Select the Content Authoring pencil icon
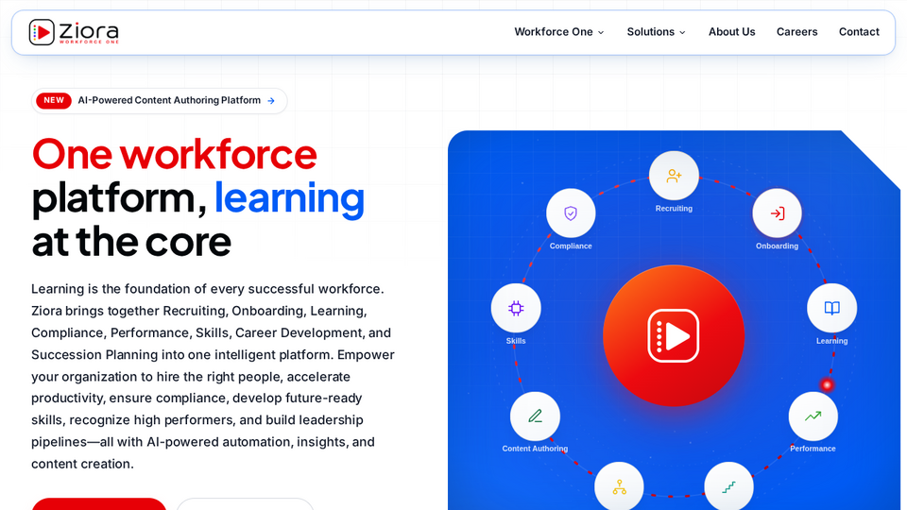Image resolution: width=907 pixels, height=510 pixels. coord(535,416)
